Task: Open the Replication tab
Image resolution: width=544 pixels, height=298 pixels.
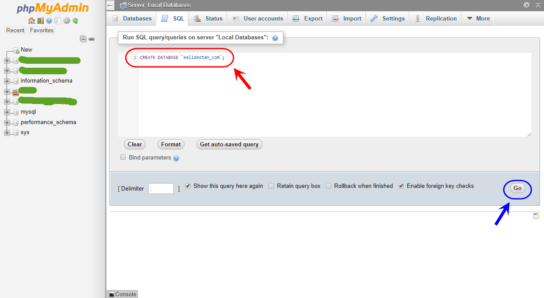Action: coord(435,18)
